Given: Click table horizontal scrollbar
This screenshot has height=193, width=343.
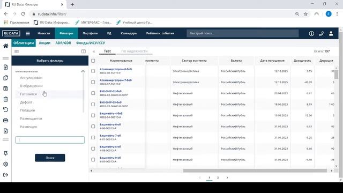Looking at the screenshot, I should 255,170.
